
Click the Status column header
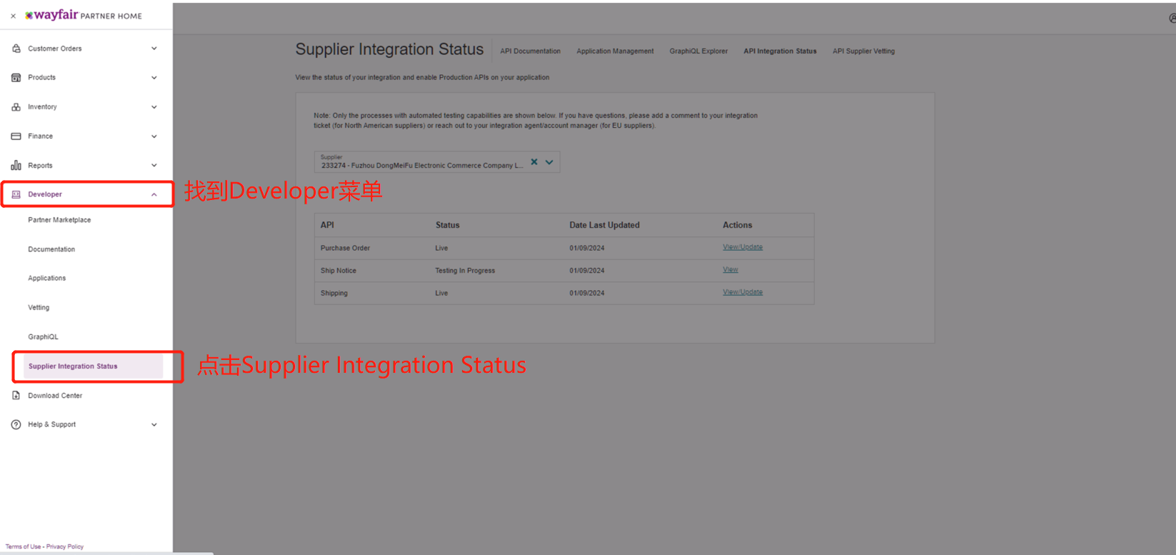(447, 225)
